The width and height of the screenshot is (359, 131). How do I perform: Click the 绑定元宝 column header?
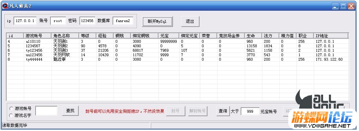tap(190, 36)
